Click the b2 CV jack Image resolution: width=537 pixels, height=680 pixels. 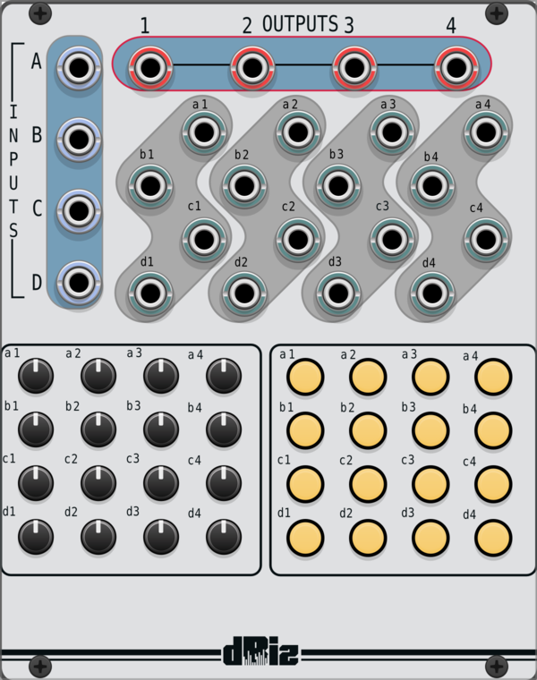click(x=244, y=186)
